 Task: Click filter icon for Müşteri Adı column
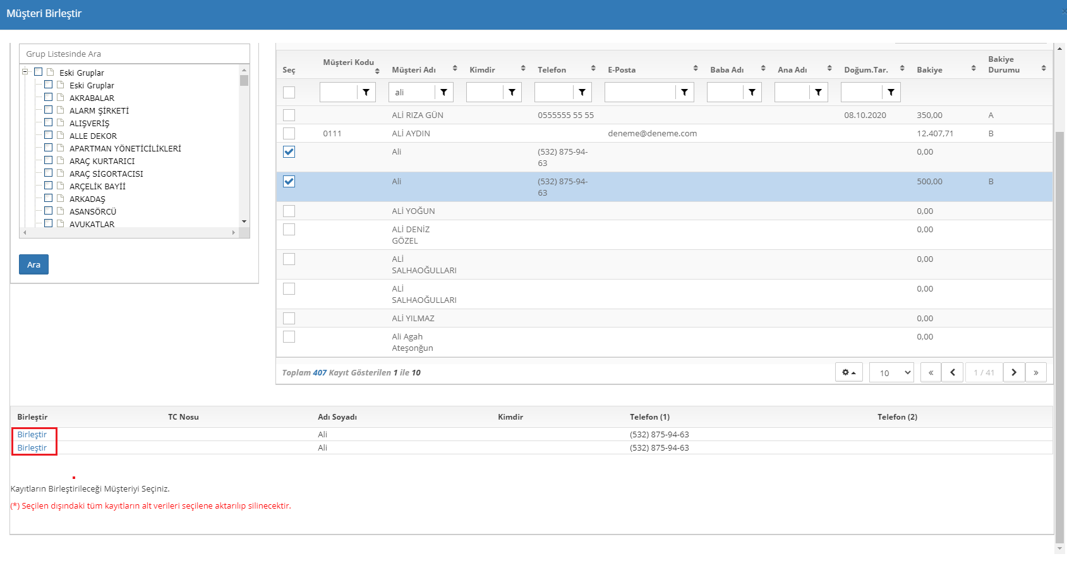point(443,92)
